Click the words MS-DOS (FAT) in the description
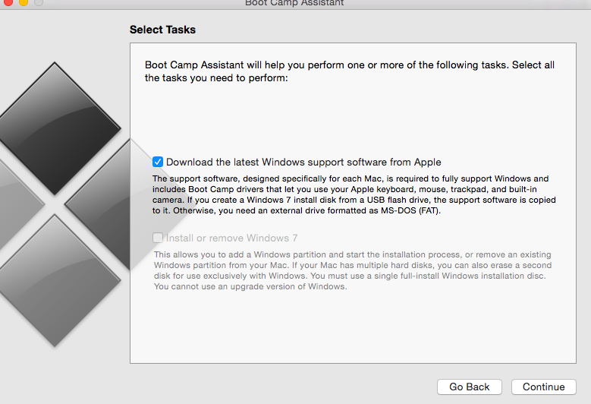Screen dimensions: 591x404 coord(410,210)
